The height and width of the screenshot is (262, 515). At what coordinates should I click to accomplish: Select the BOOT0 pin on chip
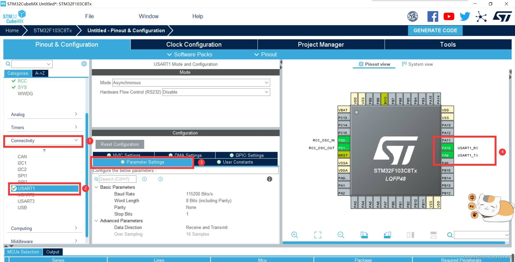click(385, 99)
